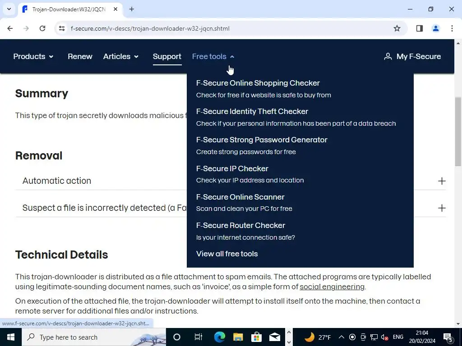Expand the Articles menu
The width and height of the screenshot is (462, 346).
(x=121, y=56)
